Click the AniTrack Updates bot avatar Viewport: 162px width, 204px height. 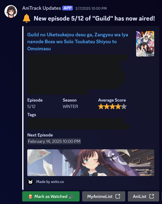[x=11, y=11]
